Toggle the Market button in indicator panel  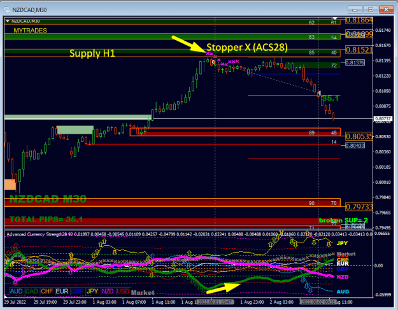pyautogui.click(x=143, y=293)
